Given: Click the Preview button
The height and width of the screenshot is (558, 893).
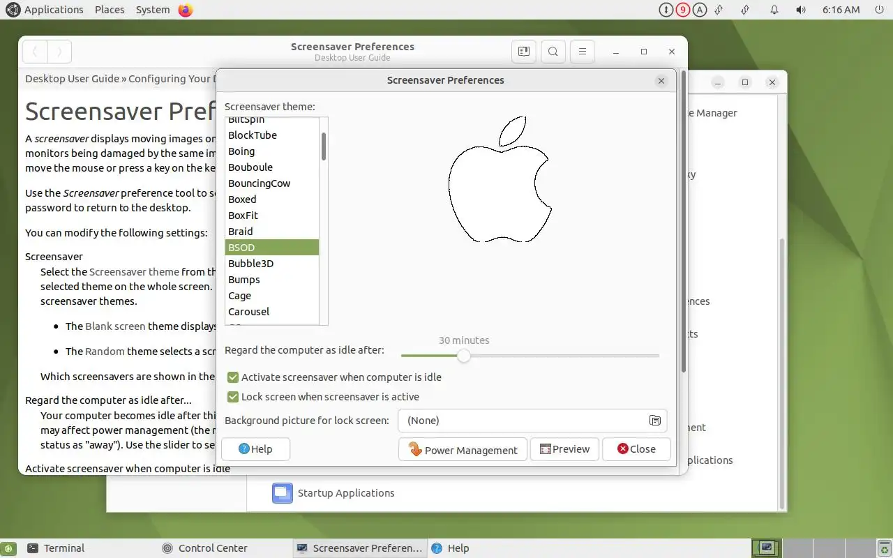Looking at the screenshot, I should click(x=564, y=449).
